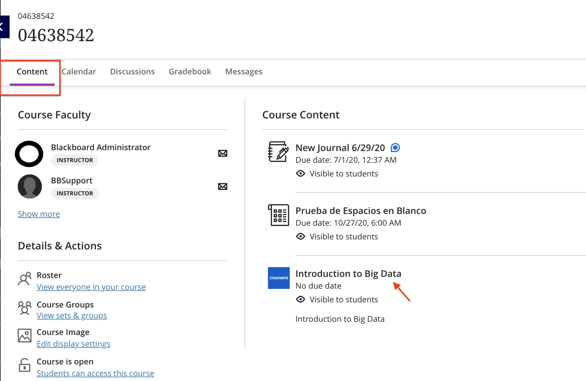Toggle visibility eye on New Journal 6/29/20
The image size is (586, 381).
click(300, 174)
